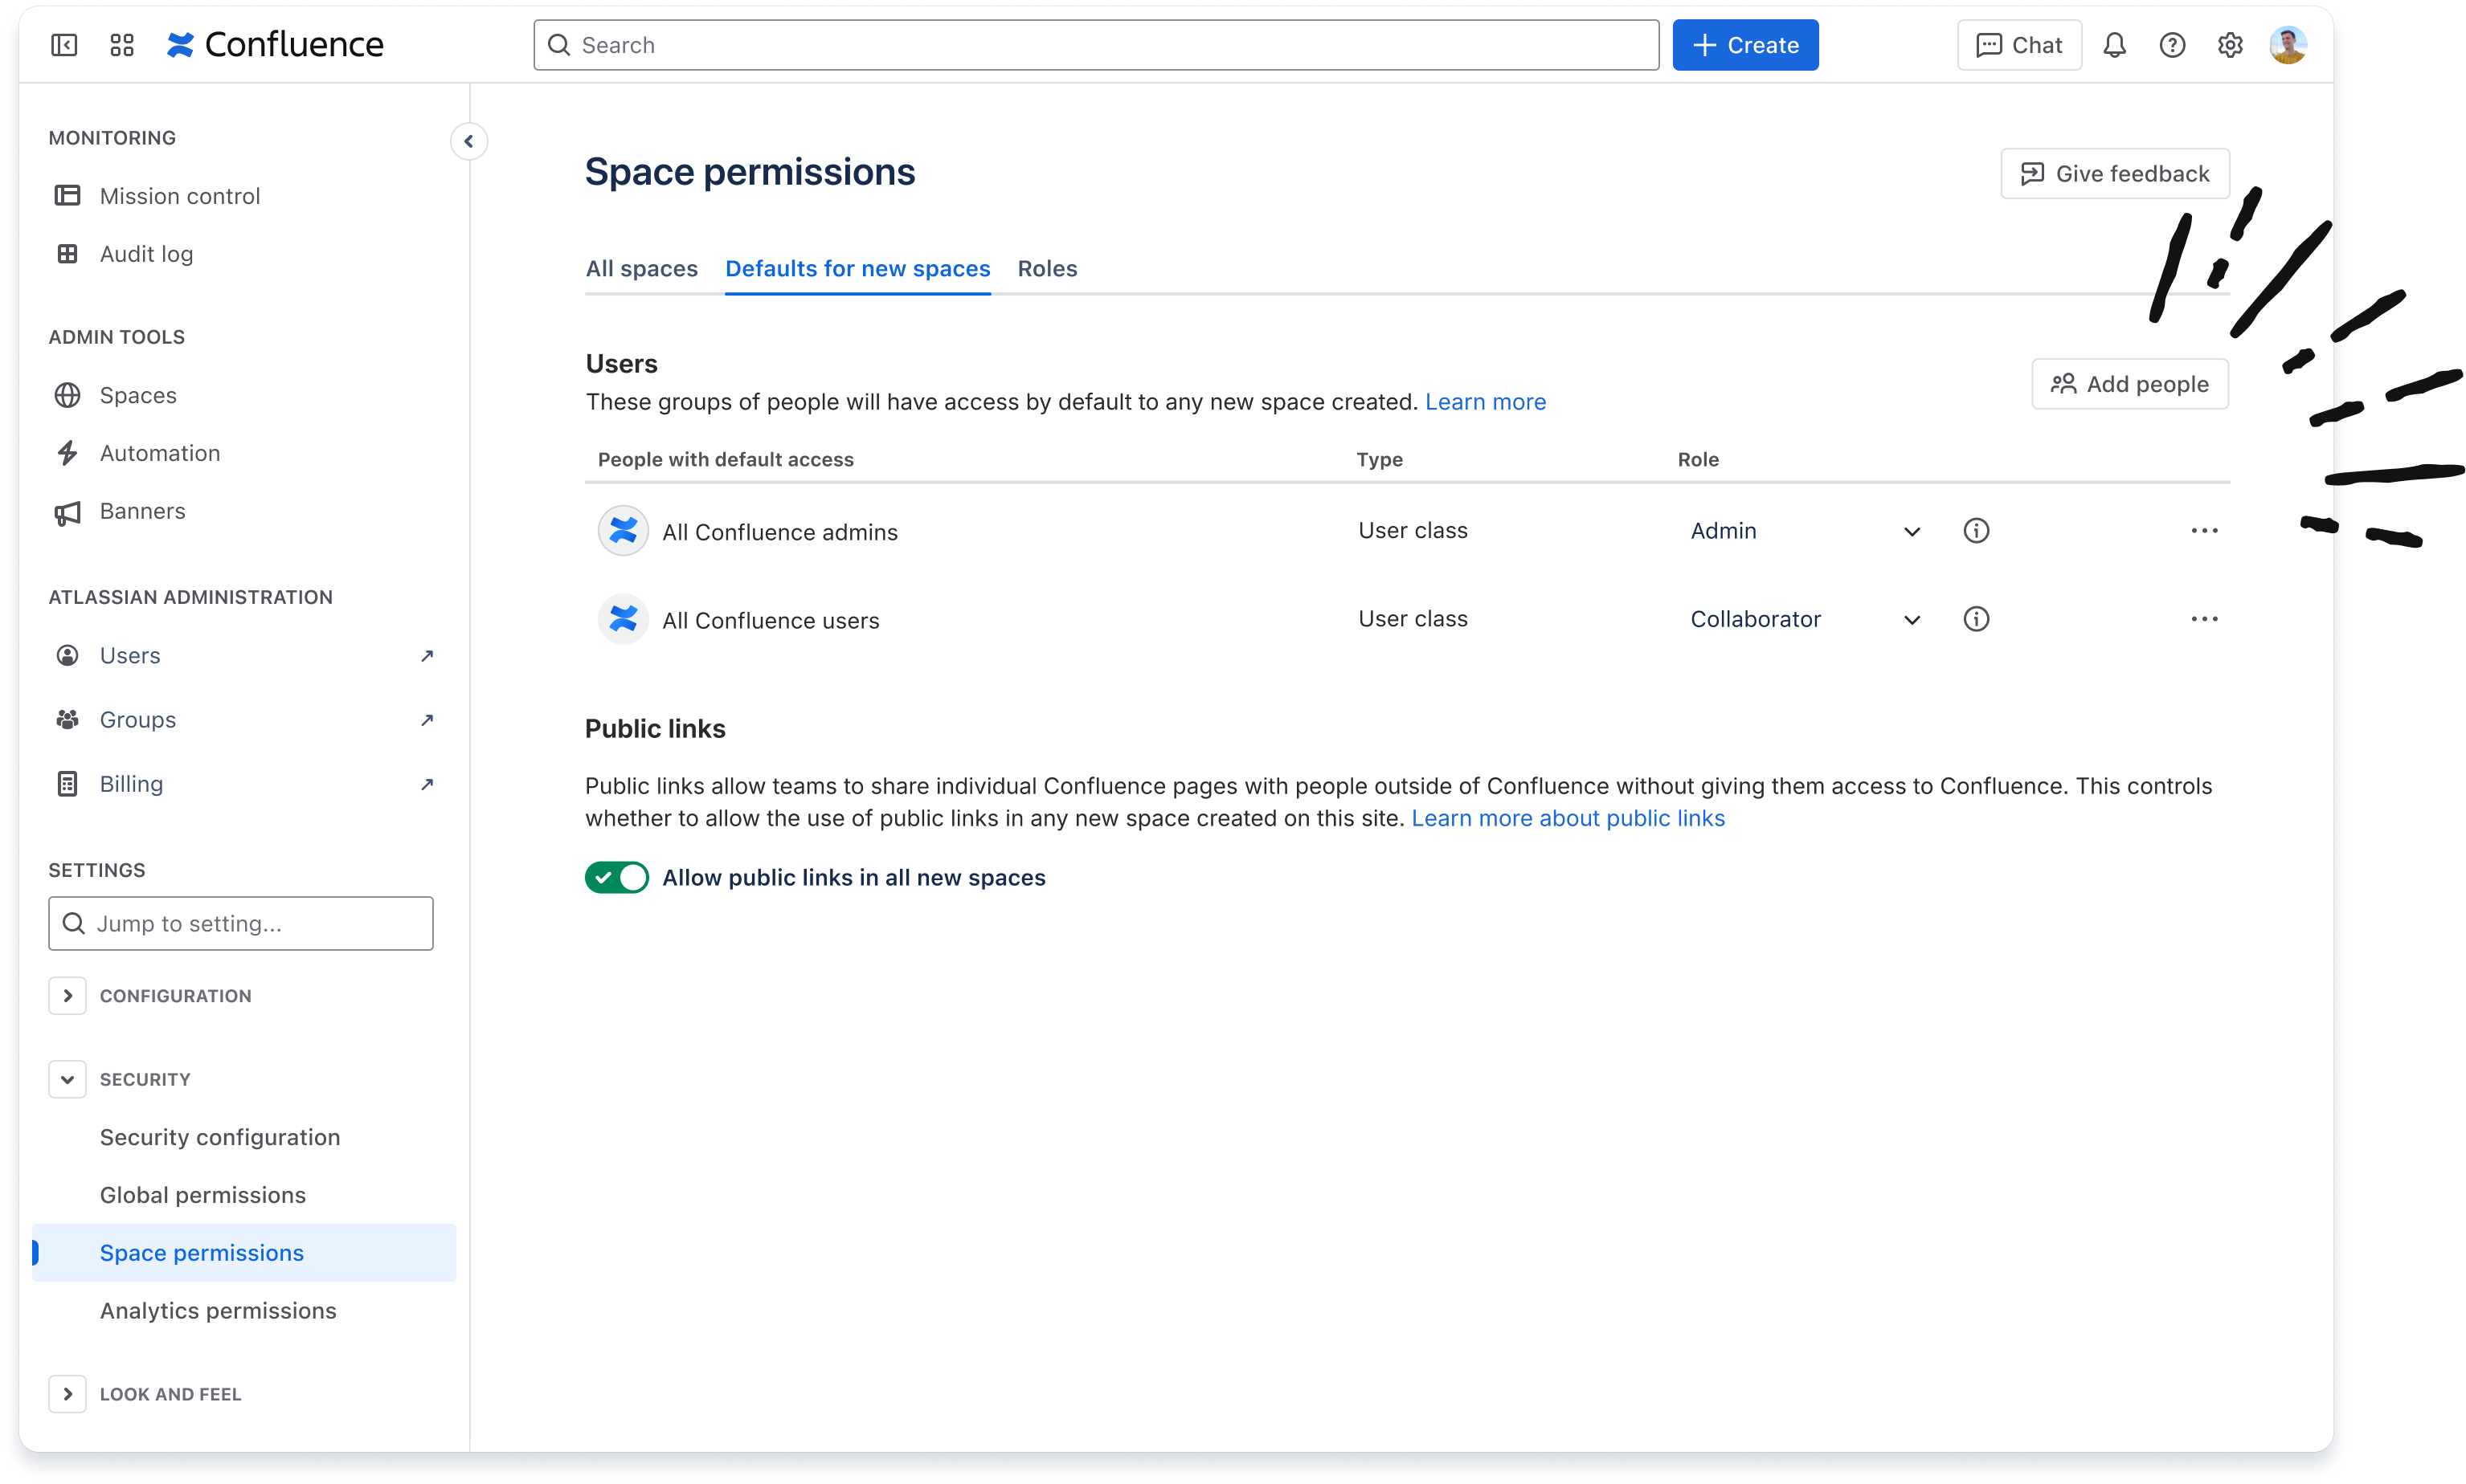
Task: Click the Give feedback button
Action: (2115, 173)
